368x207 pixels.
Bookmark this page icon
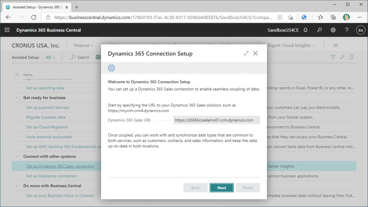351,57
